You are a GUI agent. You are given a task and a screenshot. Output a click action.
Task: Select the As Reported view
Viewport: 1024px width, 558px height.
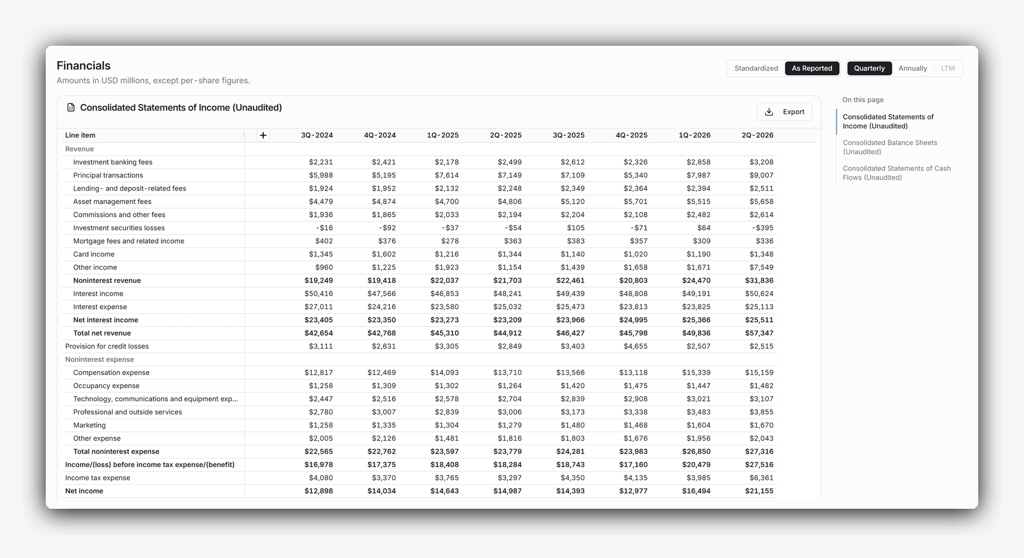click(812, 68)
